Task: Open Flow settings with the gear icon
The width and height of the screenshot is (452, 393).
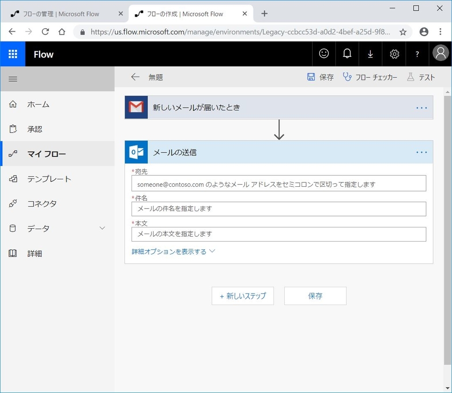Action: click(x=394, y=53)
